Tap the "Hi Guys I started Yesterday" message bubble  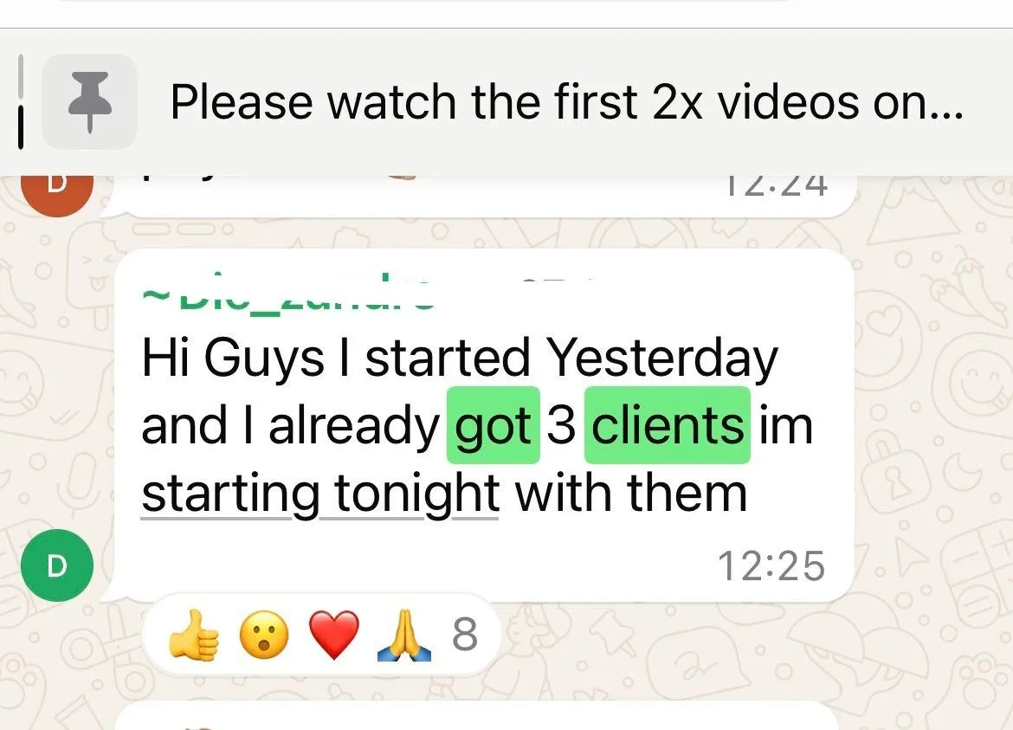485,425
